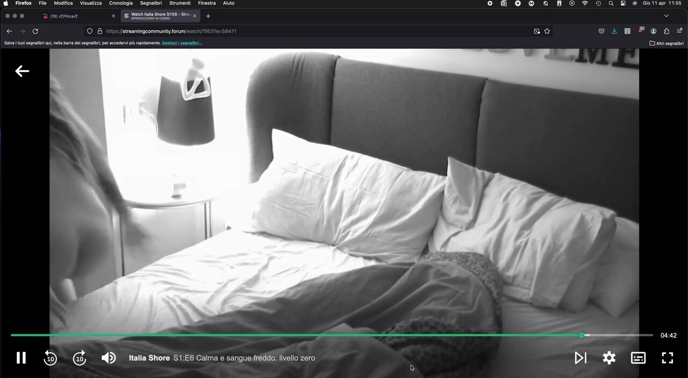688x378 pixels.
Task: Open the Aiuto menu
Action: (228, 3)
